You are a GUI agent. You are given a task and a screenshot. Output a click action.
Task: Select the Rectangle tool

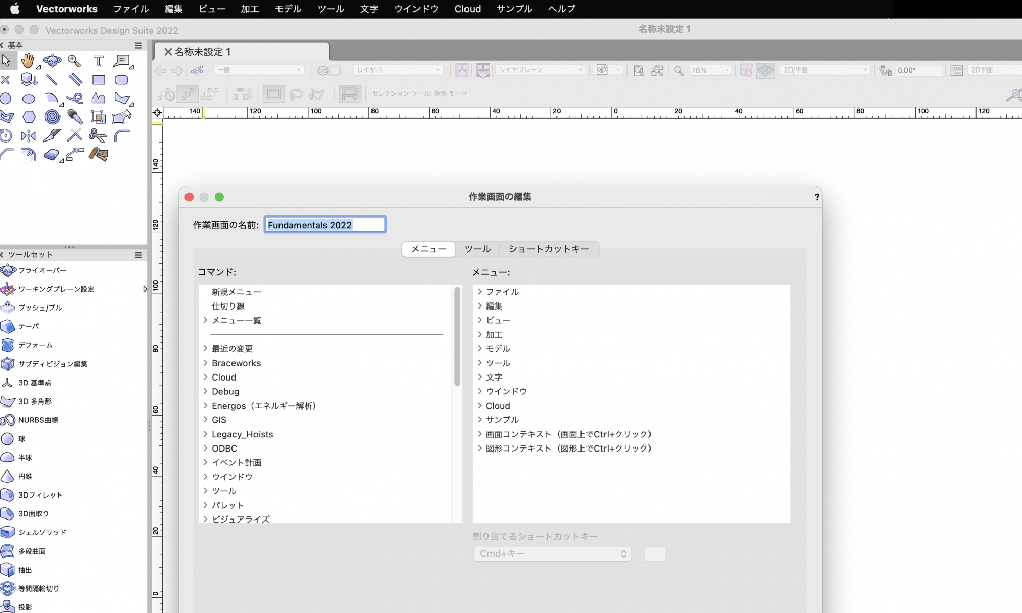(99, 80)
